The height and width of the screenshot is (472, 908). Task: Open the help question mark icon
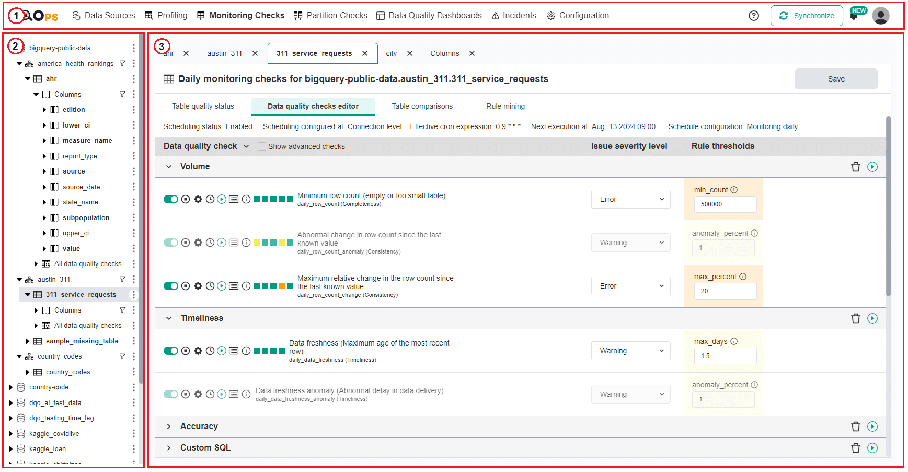[753, 16]
